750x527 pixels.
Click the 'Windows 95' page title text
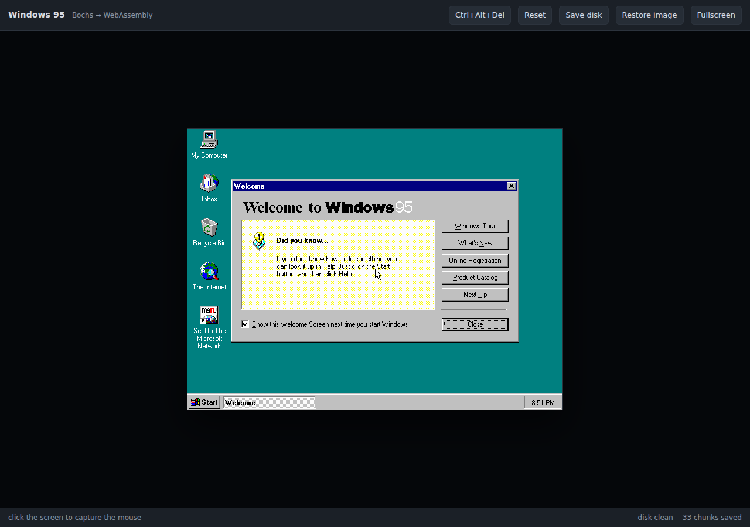[36, 15]
